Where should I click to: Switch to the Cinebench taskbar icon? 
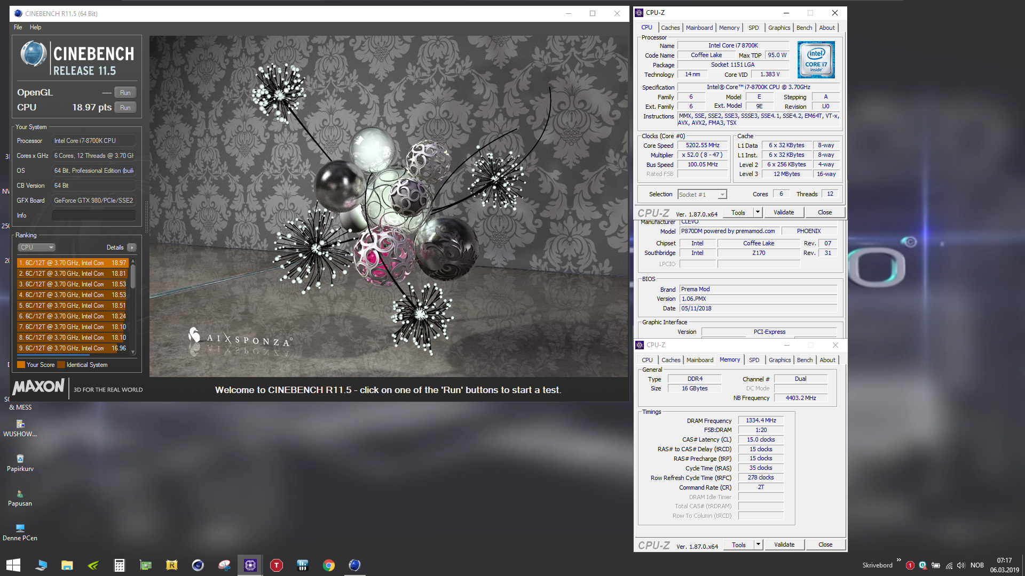point(355,565)
